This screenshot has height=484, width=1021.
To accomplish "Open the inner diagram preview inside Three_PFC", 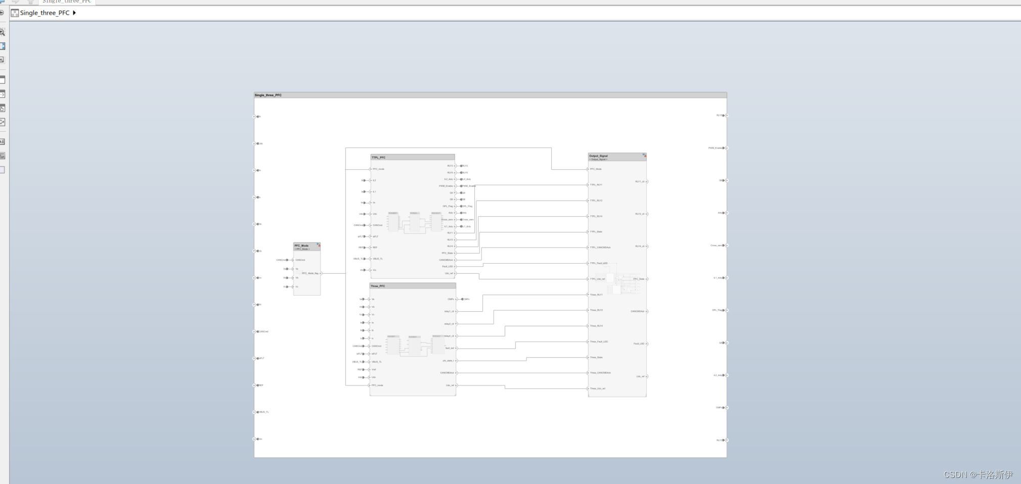I will 415,346.
